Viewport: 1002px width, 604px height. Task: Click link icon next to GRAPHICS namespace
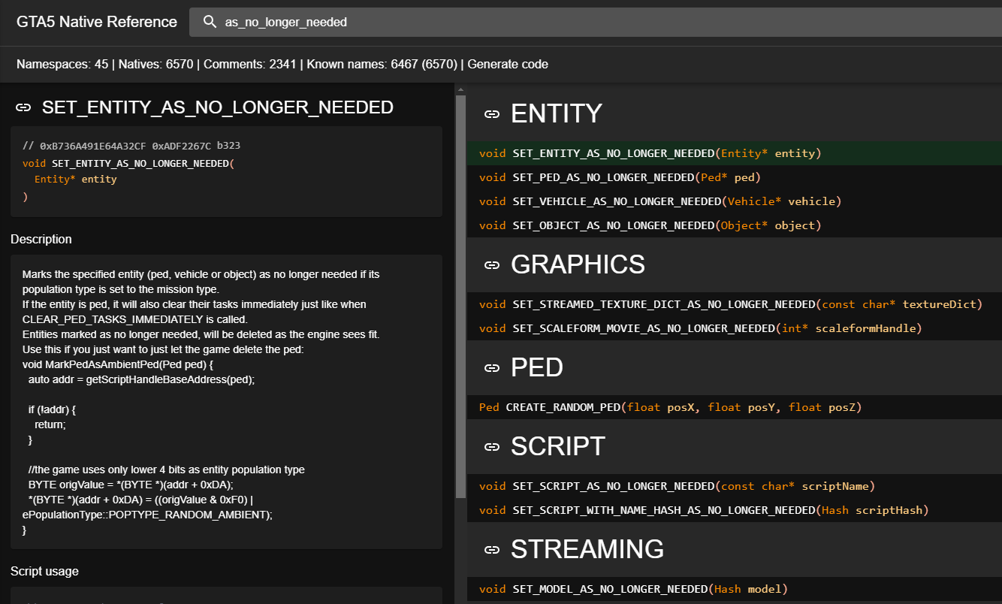click(492, 265)
